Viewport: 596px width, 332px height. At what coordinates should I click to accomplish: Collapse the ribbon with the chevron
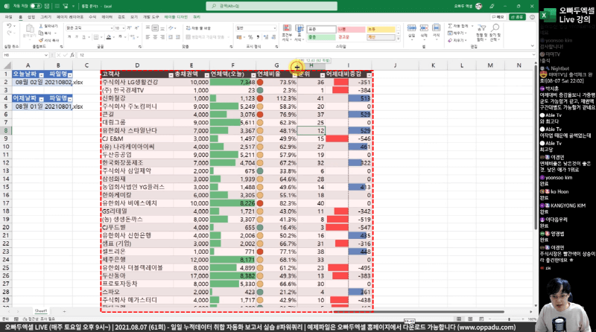click(x=533, y=46)
